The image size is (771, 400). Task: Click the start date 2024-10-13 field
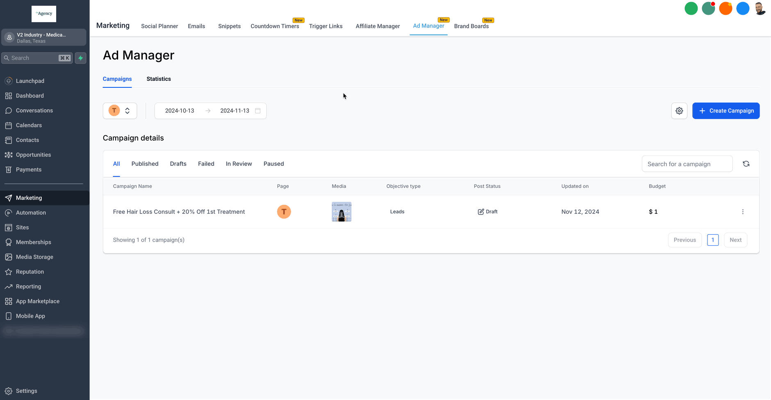tap(180, 111)
